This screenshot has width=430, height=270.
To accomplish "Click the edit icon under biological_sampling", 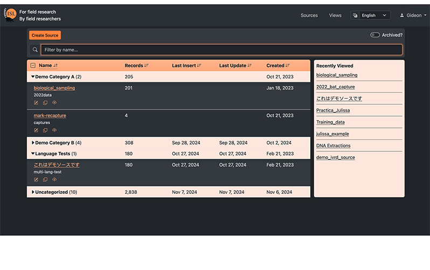I will [x=36, y=103].
